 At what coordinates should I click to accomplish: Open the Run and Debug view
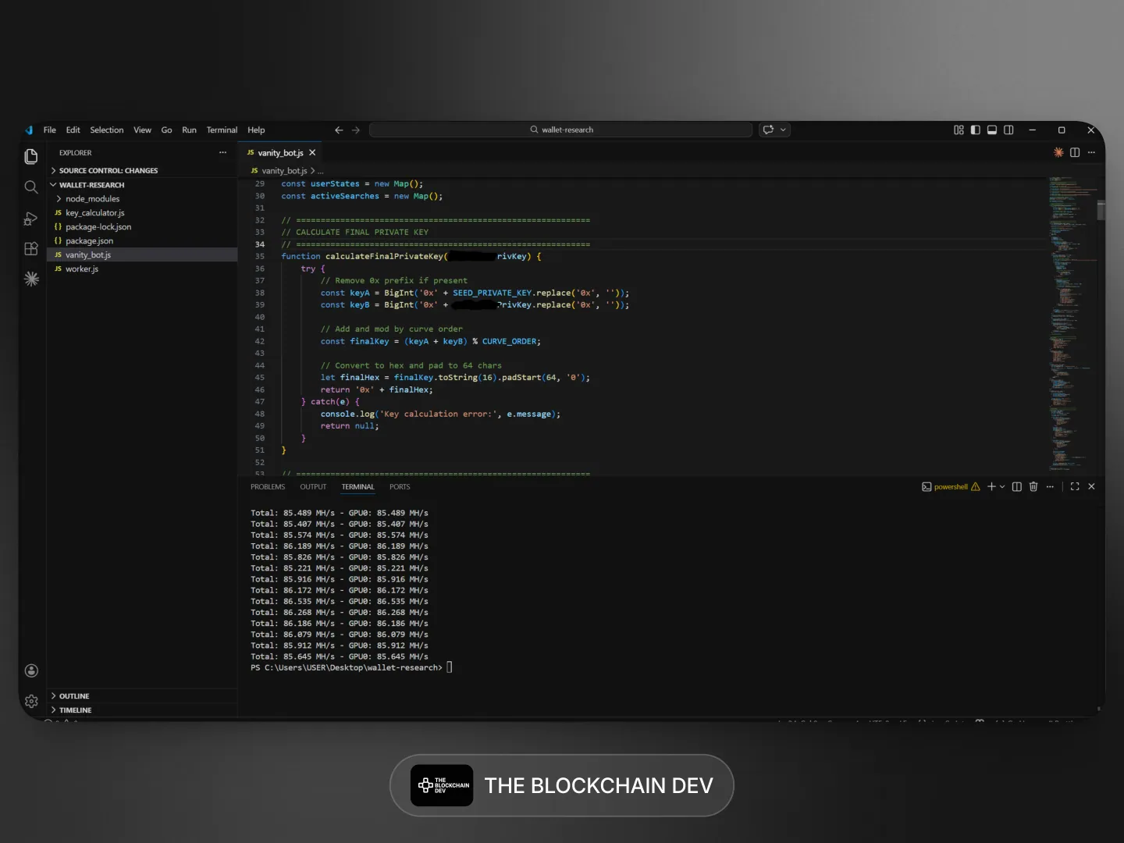[31, 219]
